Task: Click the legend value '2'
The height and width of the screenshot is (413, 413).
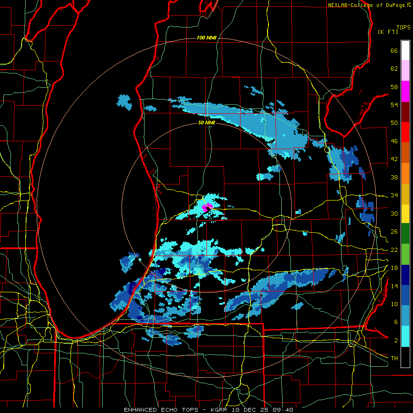Action: pos(396,340)
